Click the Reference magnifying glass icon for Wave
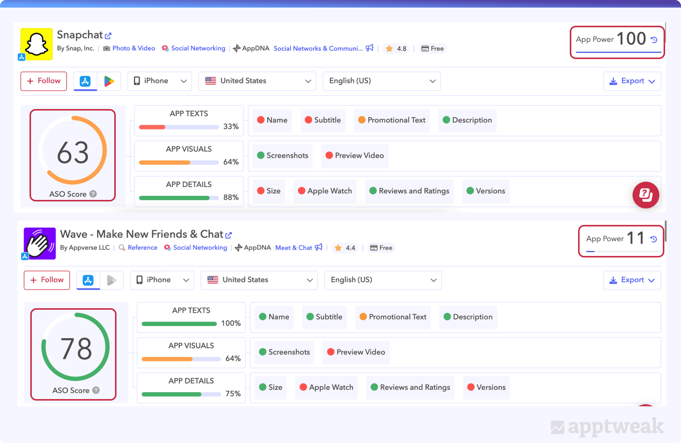Viewport: 681px width, 443px height. [x=122, y=248]
